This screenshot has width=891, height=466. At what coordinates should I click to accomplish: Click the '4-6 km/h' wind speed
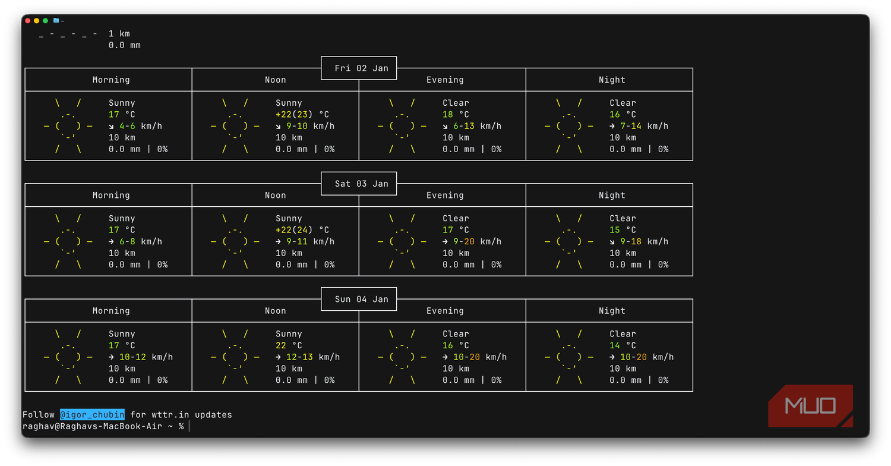141,126
